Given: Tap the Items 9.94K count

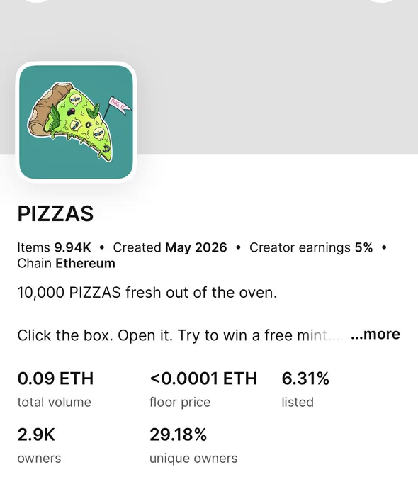Looking at the screenshot, I should (54, 247).
